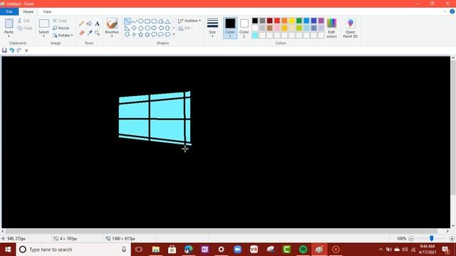Open Customize Quick Access Toolbar arrow
The image size is (456, 256).
26,50
